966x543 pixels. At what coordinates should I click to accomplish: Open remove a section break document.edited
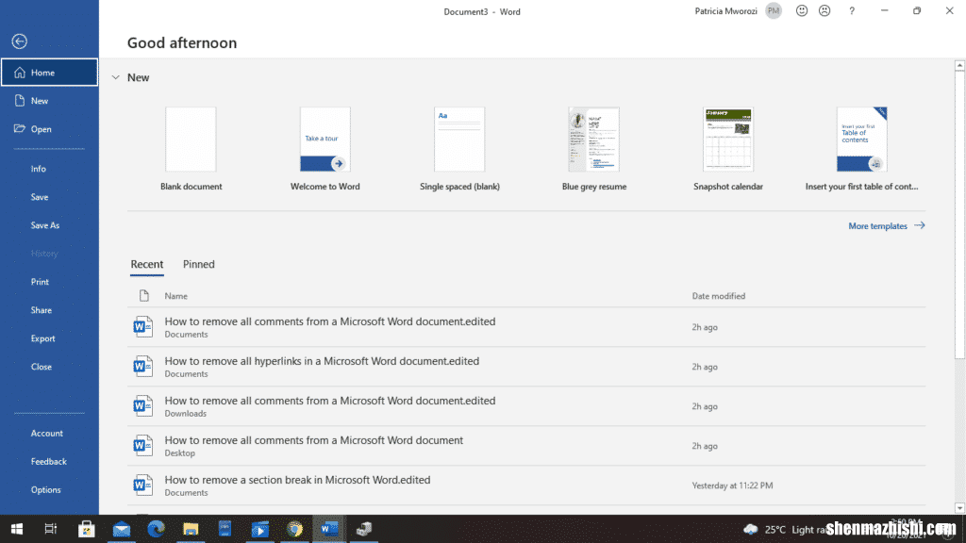[x=526, y=485]
